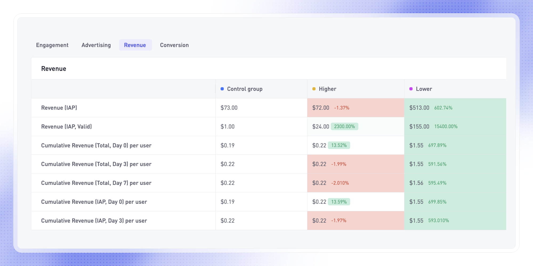The height and width of the screenshot is (266, 533).
Task: Click the highlighted Revenue tab
Action: click(x=135, y=45)
